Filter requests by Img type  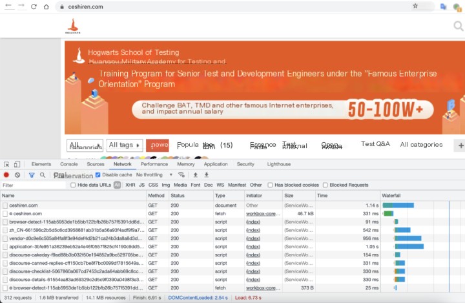(x=166, y=185)
